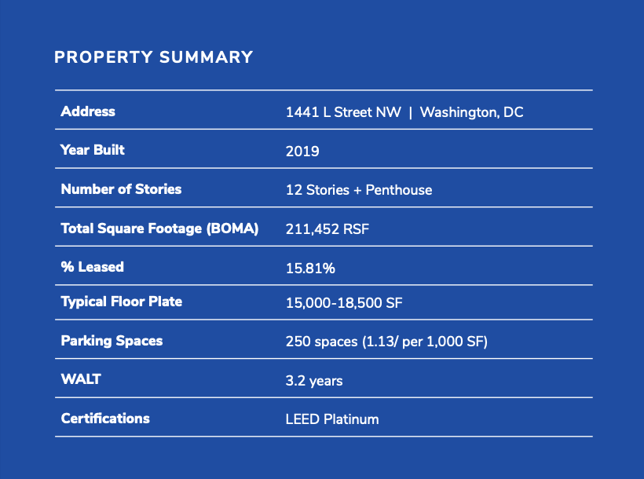
Task: Select the Year Built label
Action: (x=93, y=150)
